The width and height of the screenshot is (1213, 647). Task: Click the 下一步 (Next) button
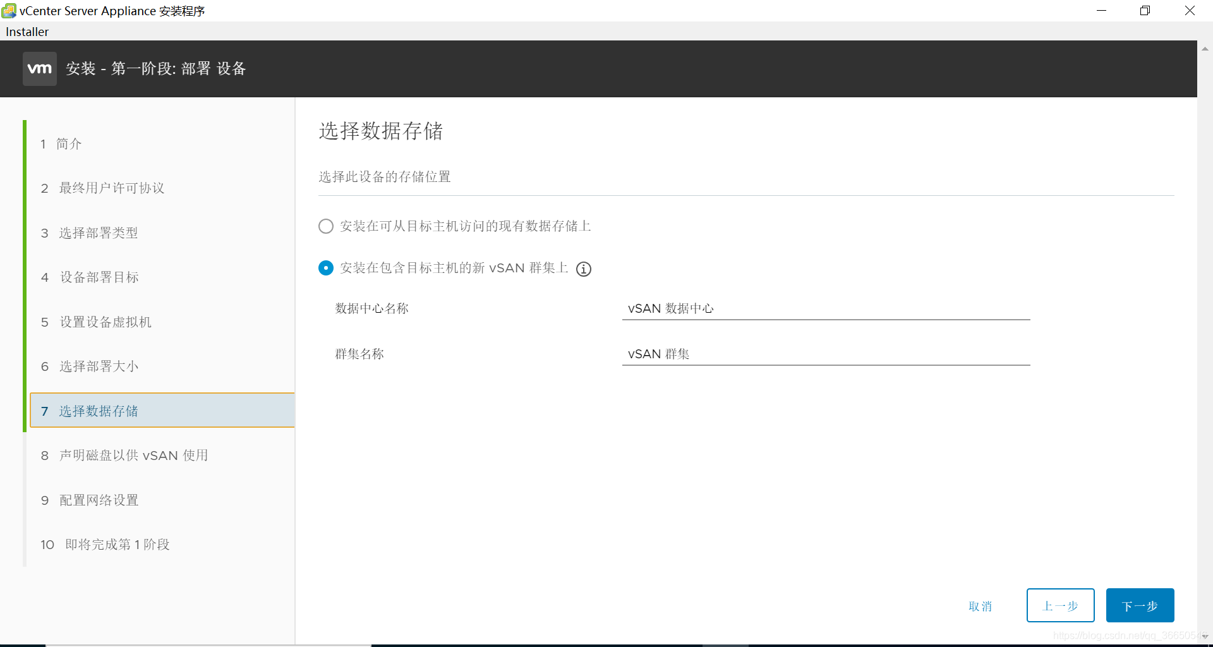[1140, 605]
